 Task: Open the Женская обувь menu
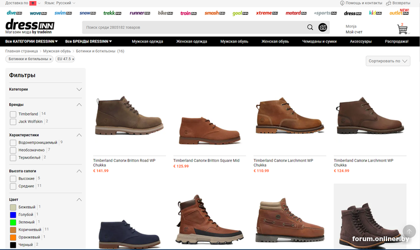(275, 41)
